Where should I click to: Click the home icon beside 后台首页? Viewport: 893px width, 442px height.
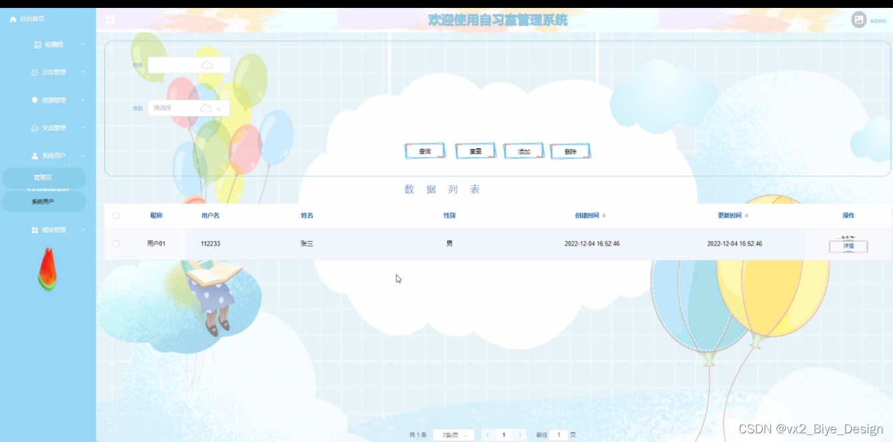click(x=13, y=19)
